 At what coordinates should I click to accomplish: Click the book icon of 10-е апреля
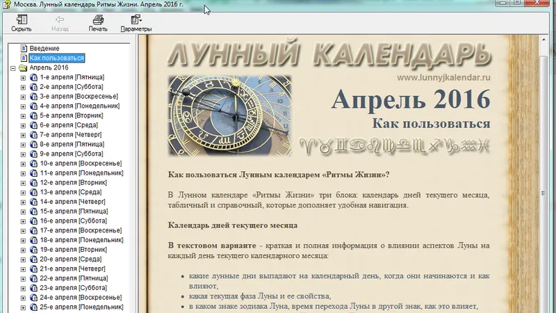[33, 163]
